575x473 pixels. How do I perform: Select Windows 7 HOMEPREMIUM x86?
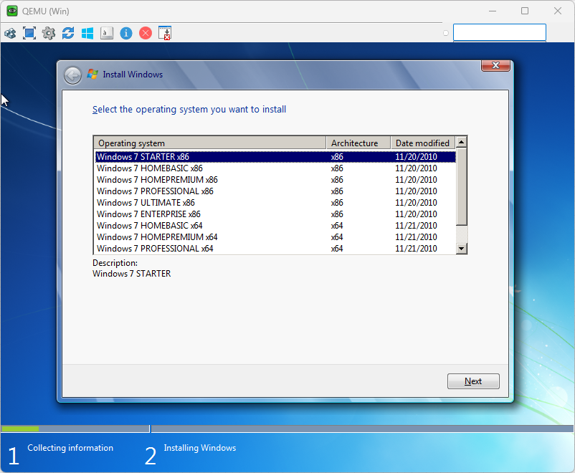[275, 180]
